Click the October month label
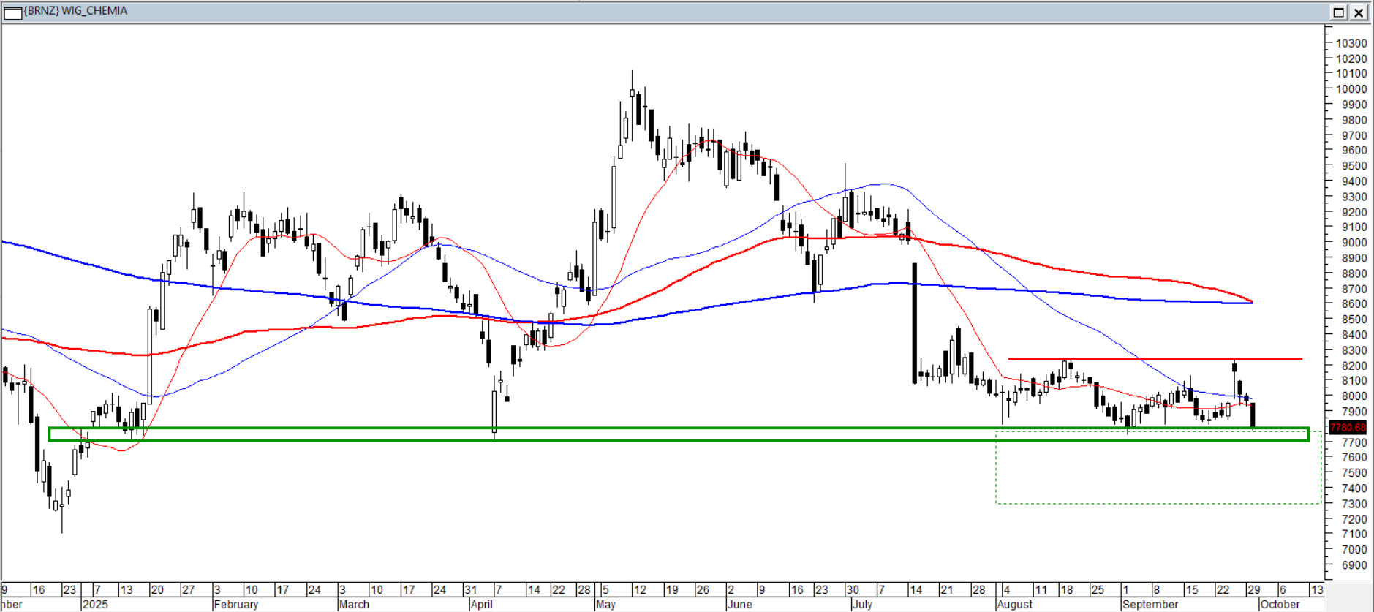Image resolution: width=1374 pixels, height=612 pixels. coord(1280,605)
